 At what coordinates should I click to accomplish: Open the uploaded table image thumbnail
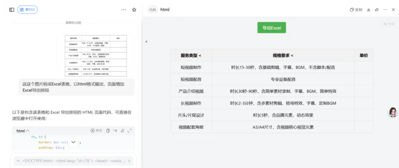click(x=95, y=55)
